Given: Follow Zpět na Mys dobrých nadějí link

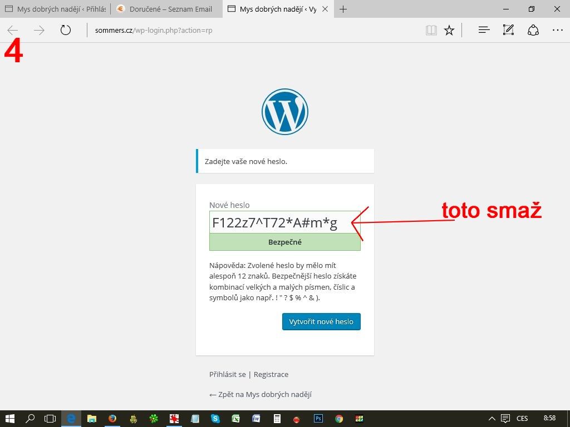Looking at the screenshot, I should [261, 395].
